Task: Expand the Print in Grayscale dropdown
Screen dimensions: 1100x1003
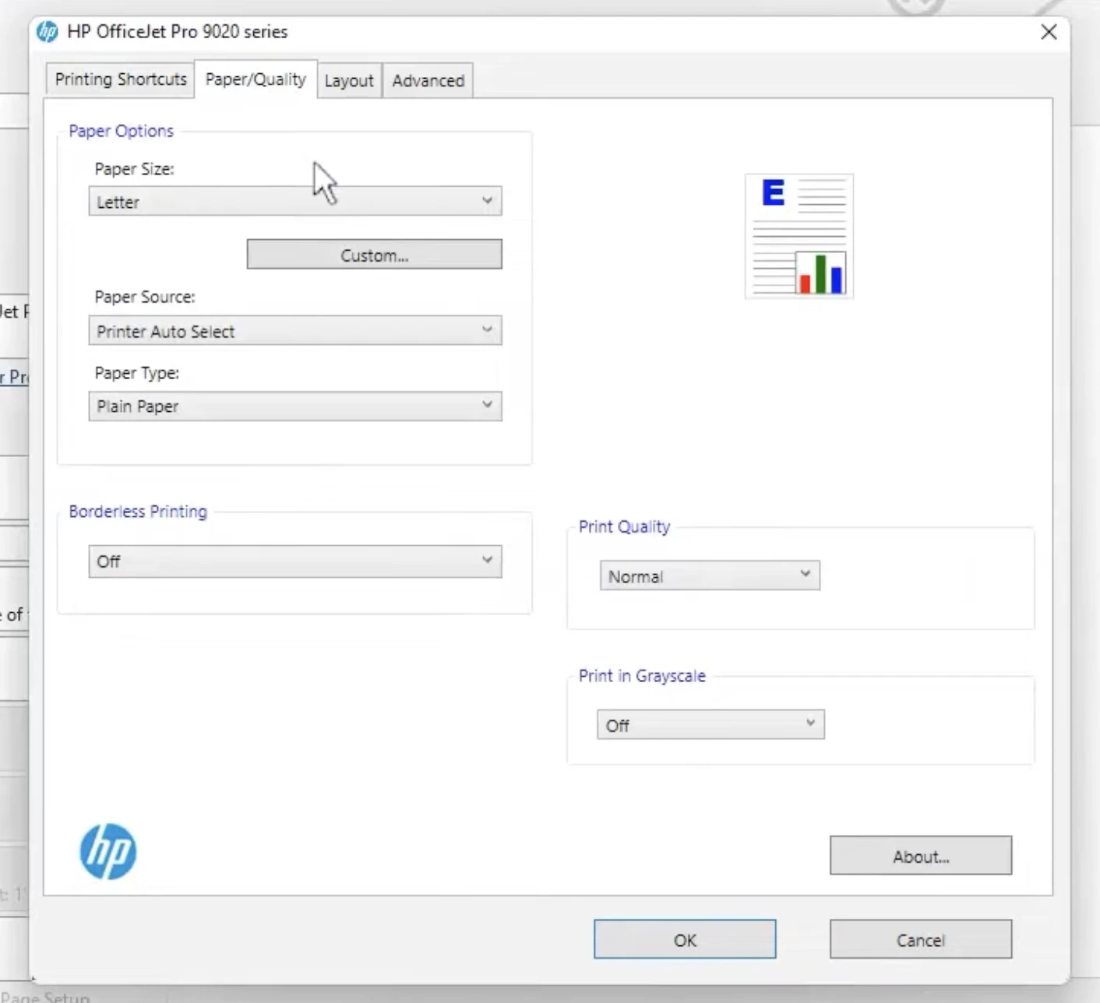Action: tap(710, 725)
